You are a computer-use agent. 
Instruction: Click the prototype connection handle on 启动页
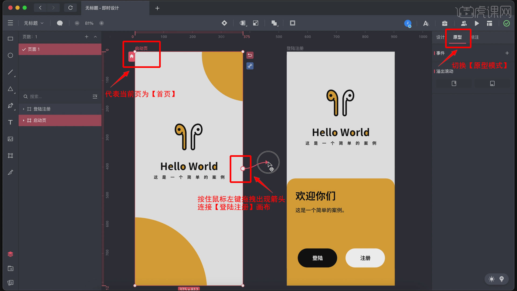pos(243,169)
